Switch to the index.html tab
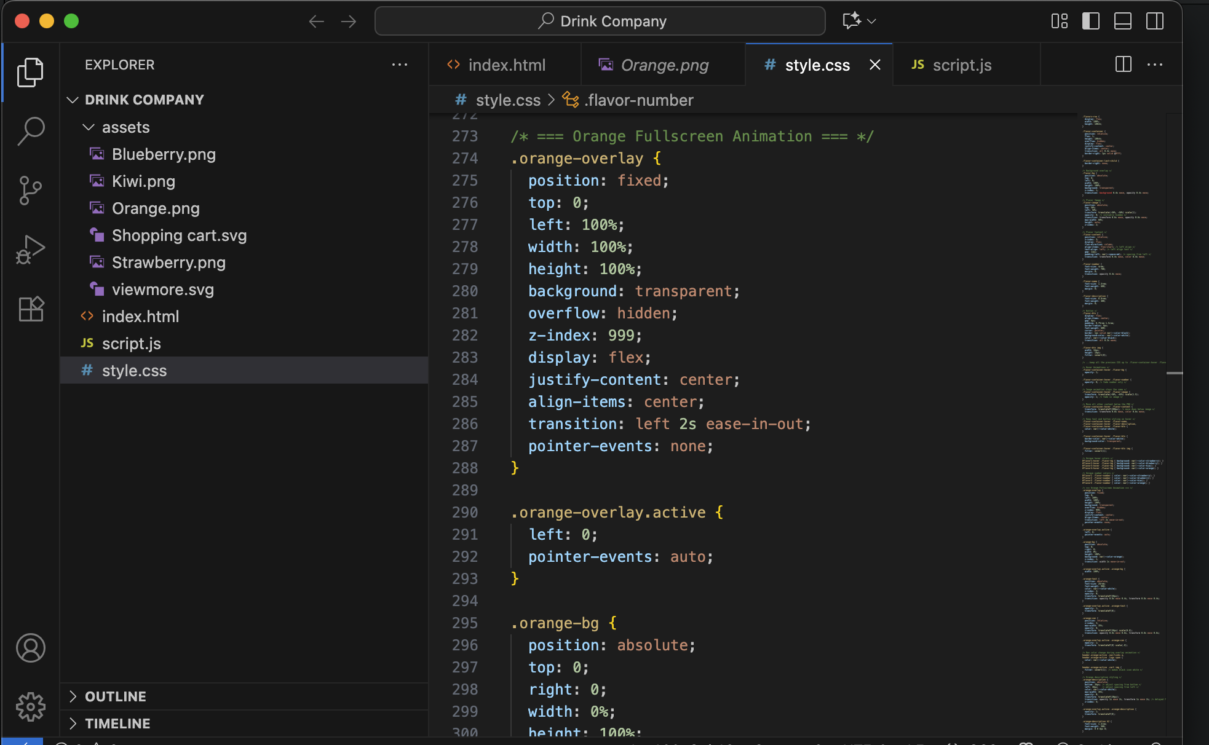The image size is (1209, 745). point(506,65)
